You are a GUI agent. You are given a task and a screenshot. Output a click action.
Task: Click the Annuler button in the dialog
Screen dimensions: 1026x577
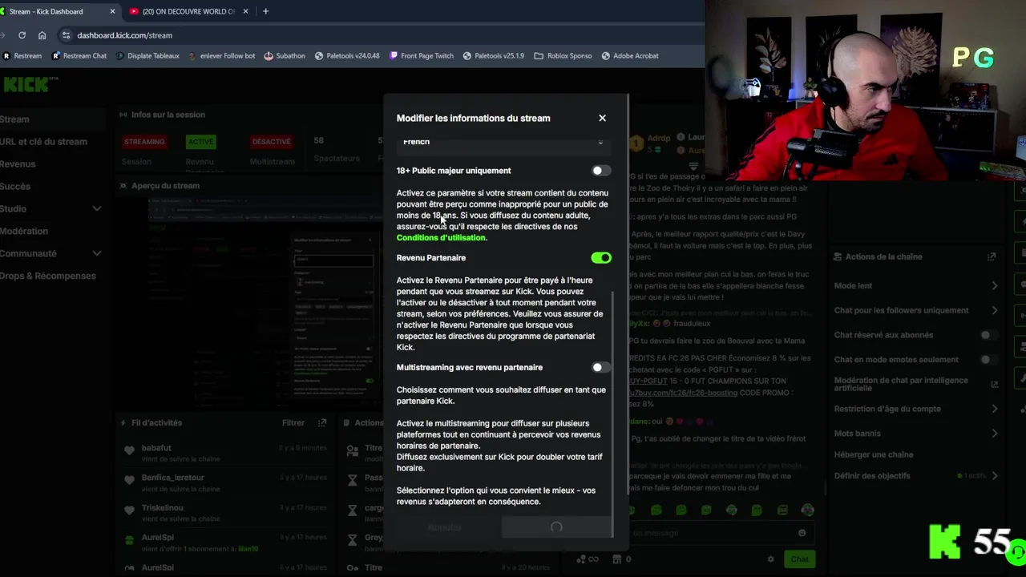click(x=444, y=527)
